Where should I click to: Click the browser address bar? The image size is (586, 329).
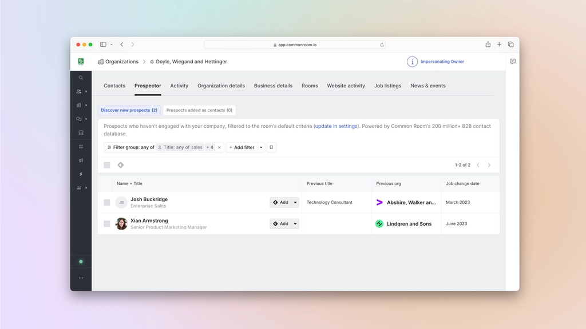coord(295,45)
